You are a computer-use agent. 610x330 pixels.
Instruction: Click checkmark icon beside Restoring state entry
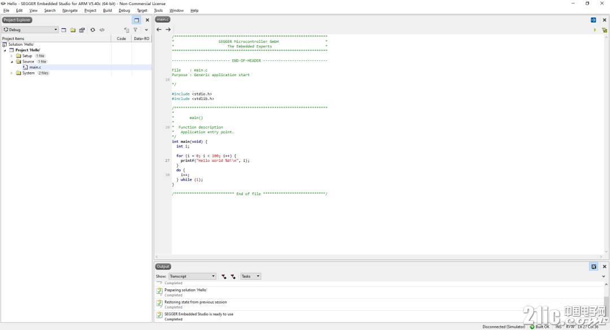[x=159, y=303]
